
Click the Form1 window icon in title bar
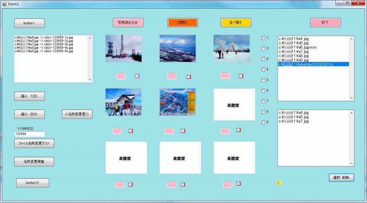(4, 4)
